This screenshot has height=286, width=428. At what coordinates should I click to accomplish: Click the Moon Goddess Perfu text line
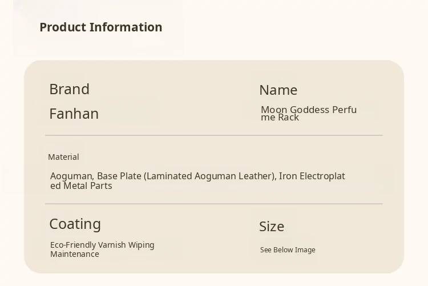point(309,110)
